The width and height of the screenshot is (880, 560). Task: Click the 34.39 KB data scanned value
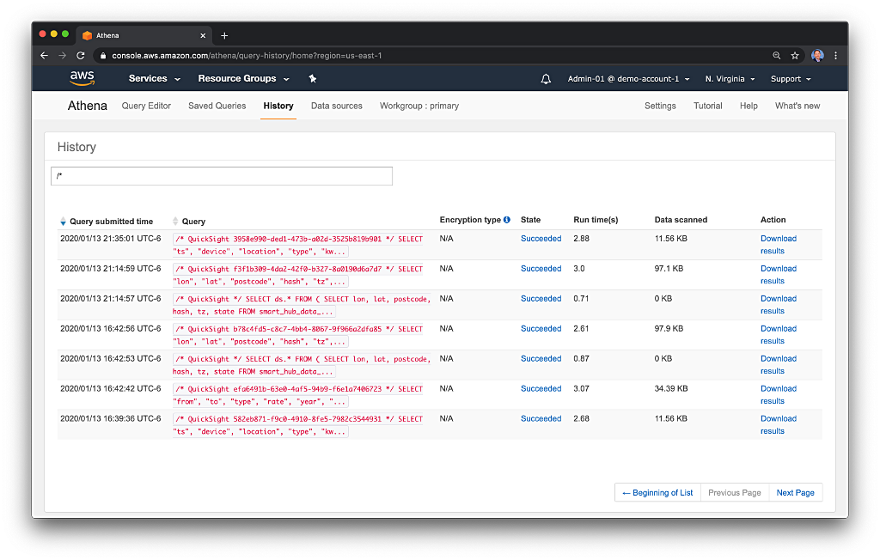coord(670,389)
